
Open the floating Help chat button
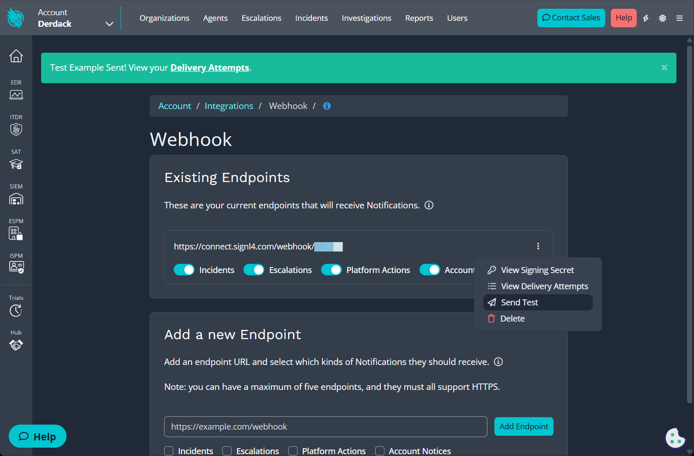[x=37, y=436]
